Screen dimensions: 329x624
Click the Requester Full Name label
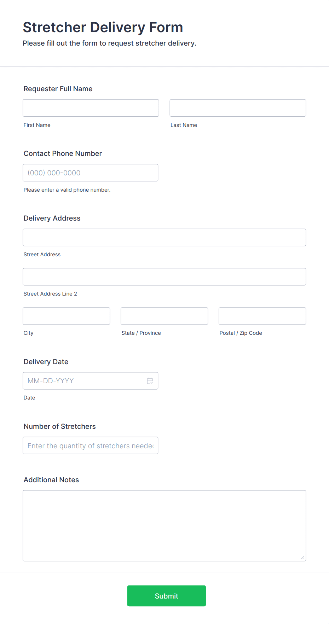click(x=58, y=89)
